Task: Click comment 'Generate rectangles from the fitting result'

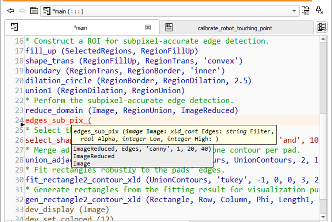Action: pos(172,190)
